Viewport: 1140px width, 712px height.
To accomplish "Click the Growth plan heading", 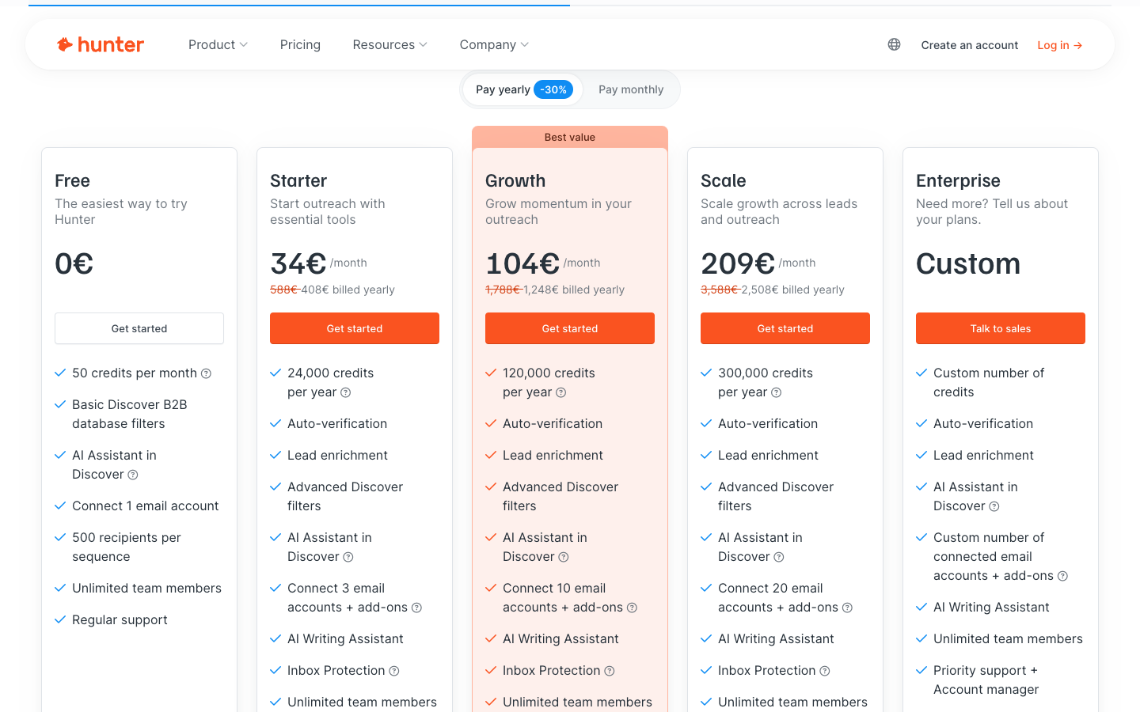I will [x=515, y=181].
